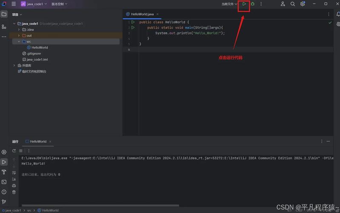Click the "Hello,World!" console output line
This screenshot has height=213, width=340.
click(x=33, y=164)
